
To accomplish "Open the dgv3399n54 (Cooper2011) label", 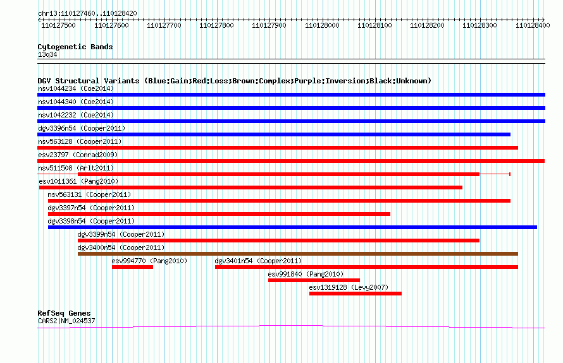I will click(121, 234).
